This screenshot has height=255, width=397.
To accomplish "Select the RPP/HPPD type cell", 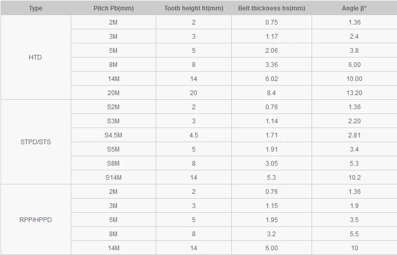I will (x=35, y=220).
